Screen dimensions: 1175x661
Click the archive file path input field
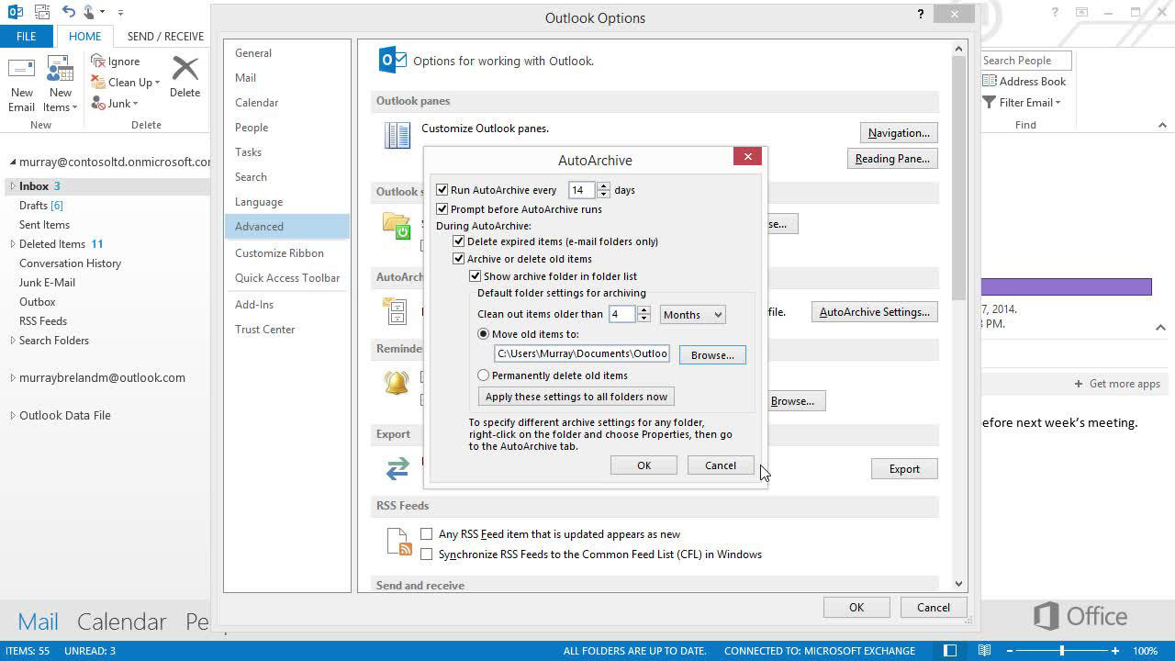[582, 353]
